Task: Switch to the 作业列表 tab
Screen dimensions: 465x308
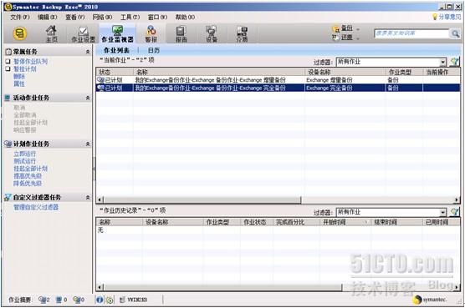Action: click(116, 50)
